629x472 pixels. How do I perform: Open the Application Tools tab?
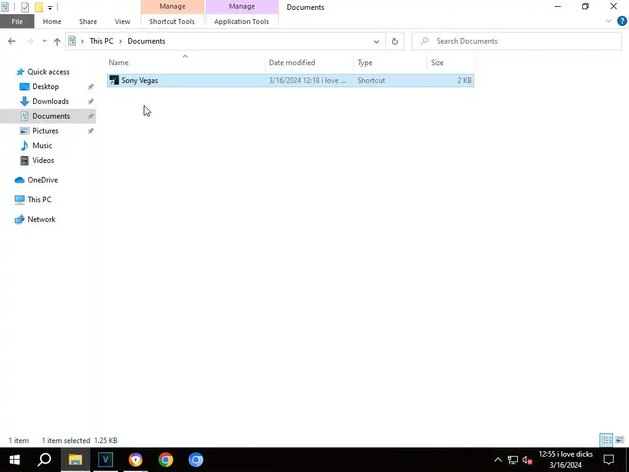pos(241,22)
